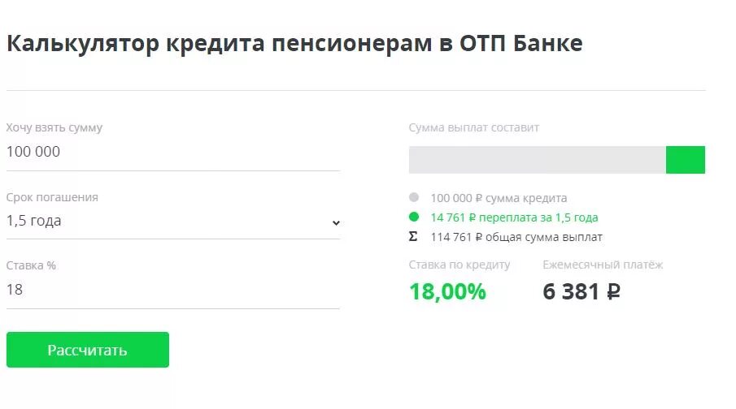The height and width of the screenshot is (409, 736).
Task: Click the Калькулятор кредита пенсионерам heading
Action: pyautogui.click(x=294, y=43)
